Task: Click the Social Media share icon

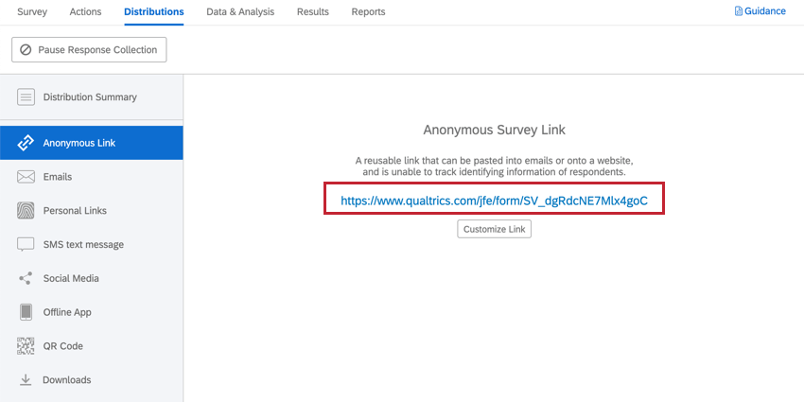Action: coord(26,278)
